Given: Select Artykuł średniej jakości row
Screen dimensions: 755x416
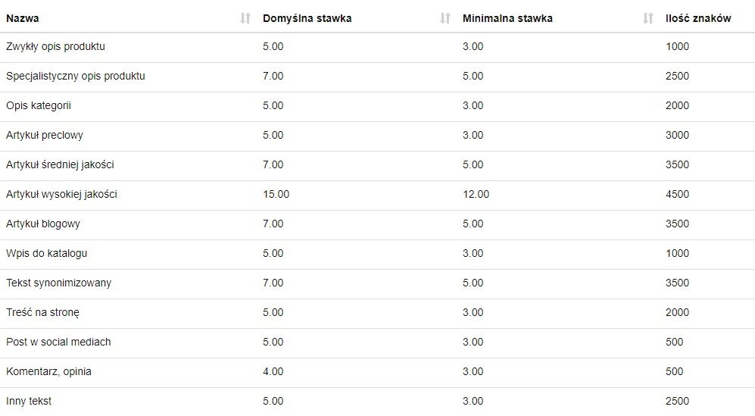Looking at the screenshot, I should coord(60,164).
